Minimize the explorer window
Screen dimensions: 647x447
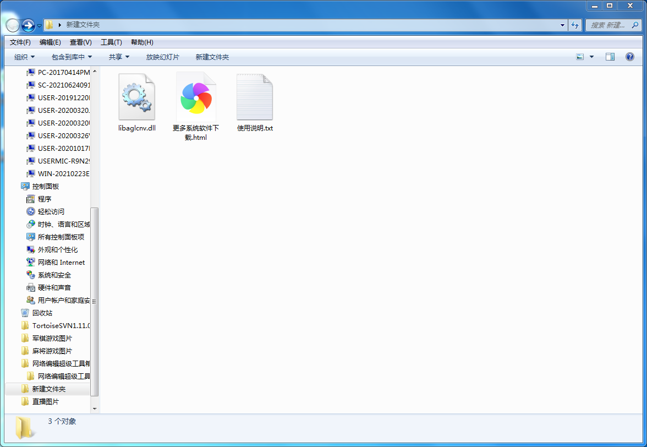tap(594, 6)
